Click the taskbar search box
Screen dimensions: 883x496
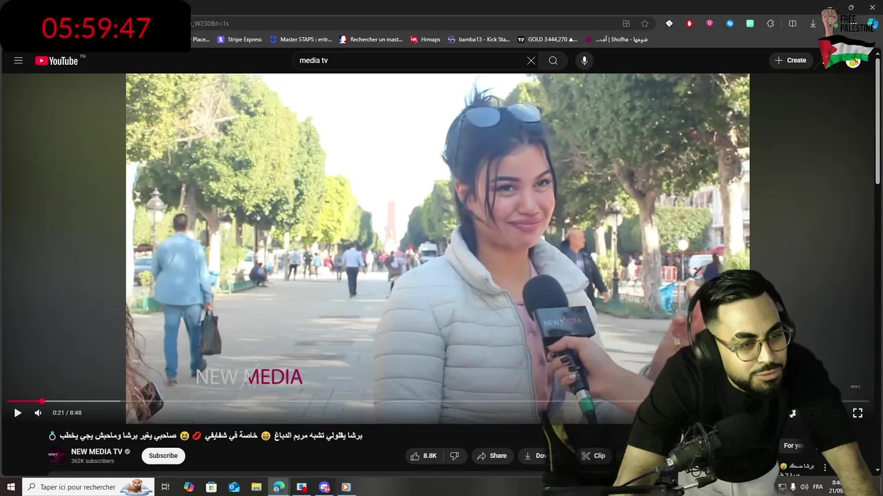tap(88, 487)
